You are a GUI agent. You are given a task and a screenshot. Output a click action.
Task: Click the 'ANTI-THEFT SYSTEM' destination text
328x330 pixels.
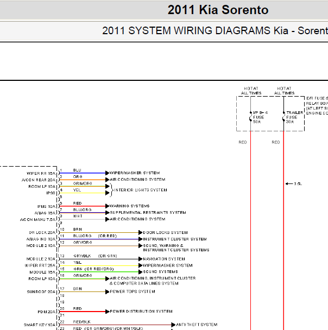pos(197,325)
